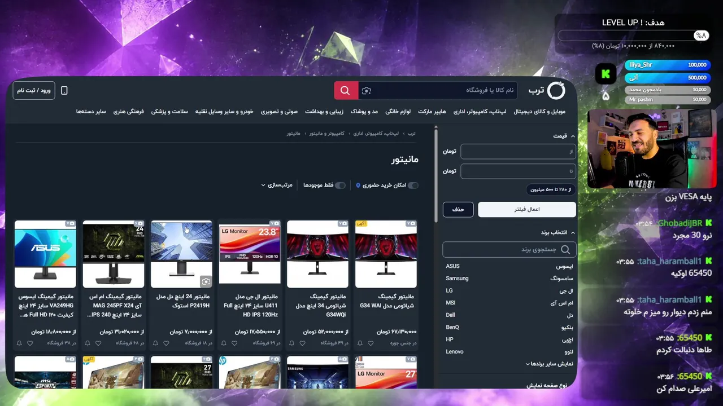Filter by Samsung brand
The height and width of the screenshot is (406, 723).
coord(509,279)
